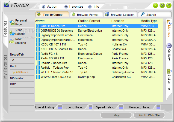The height and width of the screenshot is (122, 174).
Task: Select WELLE 1 Music Radio 10... station
Action: click(x=97, y=72)
